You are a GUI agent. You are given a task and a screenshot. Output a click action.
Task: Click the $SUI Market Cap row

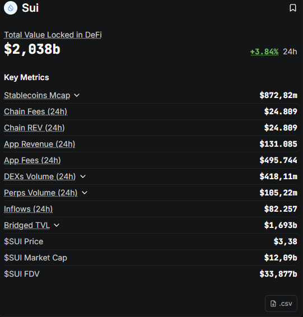(x=151, y=258)
